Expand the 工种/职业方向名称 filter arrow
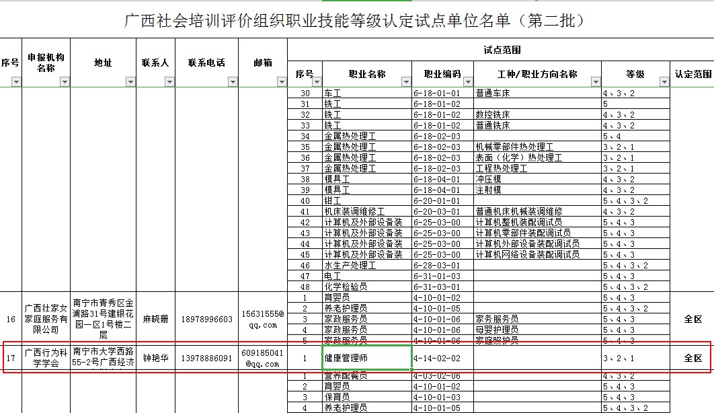 click(x=595, y=82)
